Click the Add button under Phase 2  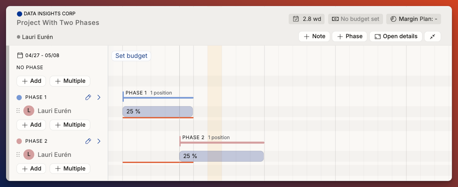pyautogui.click(x=31, y=169)
